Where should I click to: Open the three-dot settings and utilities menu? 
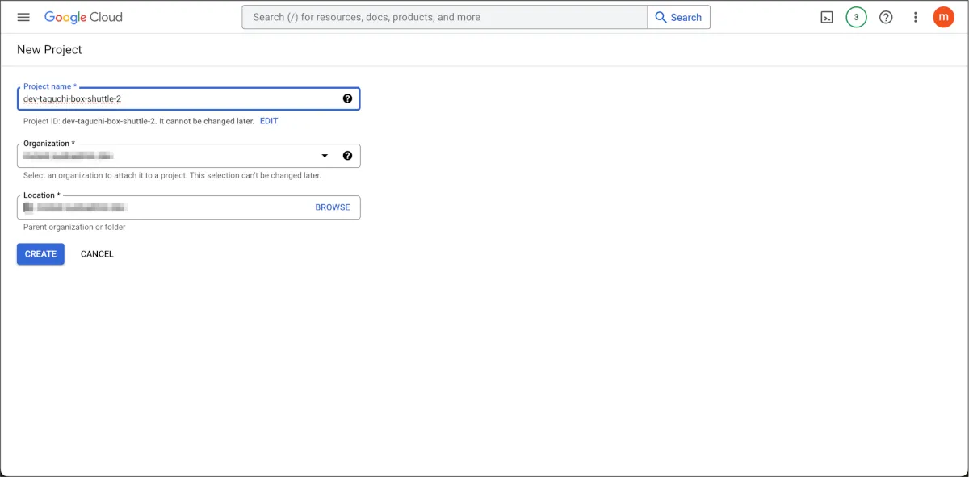pos(915,17)
